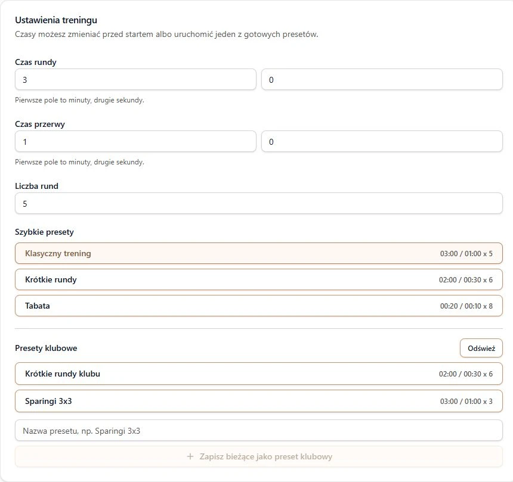Choose the Krótkie rundy quick preset

(259, 279)
